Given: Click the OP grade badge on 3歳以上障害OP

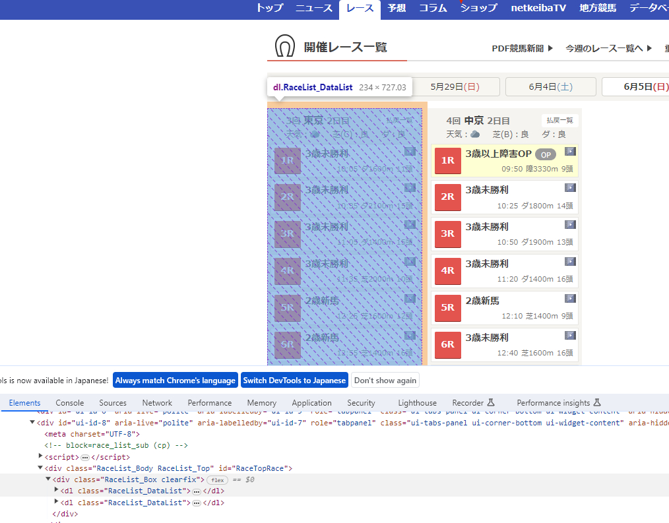Looking at the screenshot, I should (x=545, y=155).
